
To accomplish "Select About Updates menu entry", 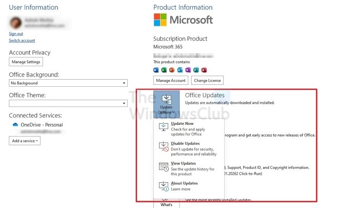I will tap(189, 186).
